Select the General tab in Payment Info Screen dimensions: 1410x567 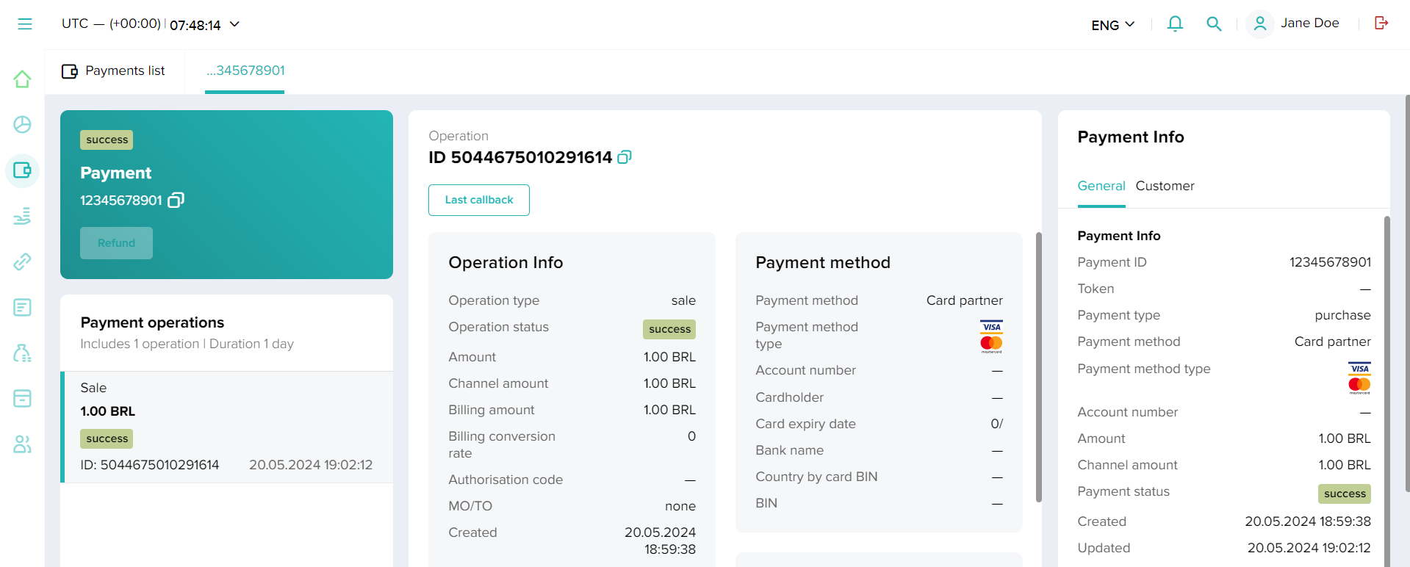(x=1101, y=186)
